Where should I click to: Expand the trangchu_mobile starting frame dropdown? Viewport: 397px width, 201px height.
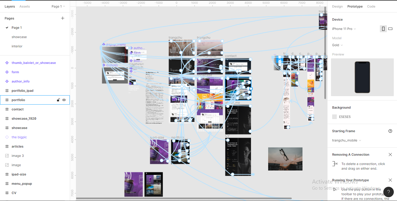346,140
